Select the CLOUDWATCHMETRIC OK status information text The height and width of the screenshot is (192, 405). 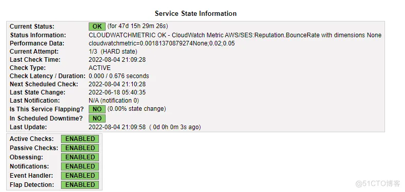click(235, 35)
